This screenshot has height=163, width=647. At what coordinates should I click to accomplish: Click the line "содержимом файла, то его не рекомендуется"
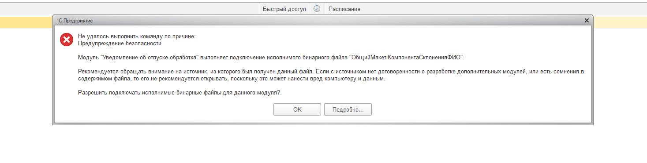coord(232,79)
